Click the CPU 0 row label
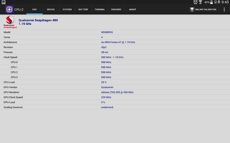The height and width of the screenshot is (143, 230). click(14, 62)
